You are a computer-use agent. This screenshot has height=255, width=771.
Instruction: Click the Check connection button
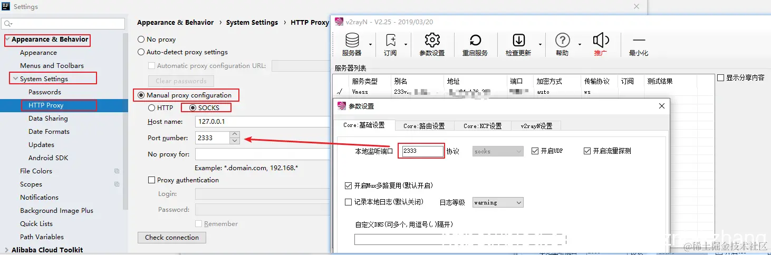172,238
